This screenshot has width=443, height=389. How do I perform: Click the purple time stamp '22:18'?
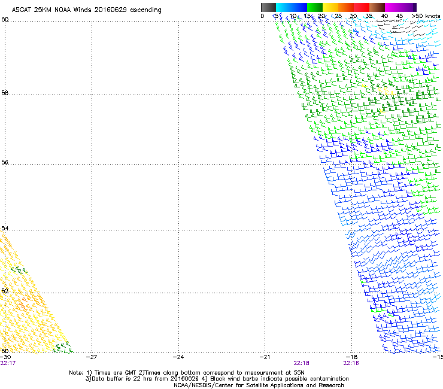coord(301,363)
